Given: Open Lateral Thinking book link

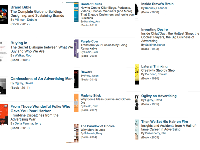Looking at the screenshot, I should coord(154,66).
